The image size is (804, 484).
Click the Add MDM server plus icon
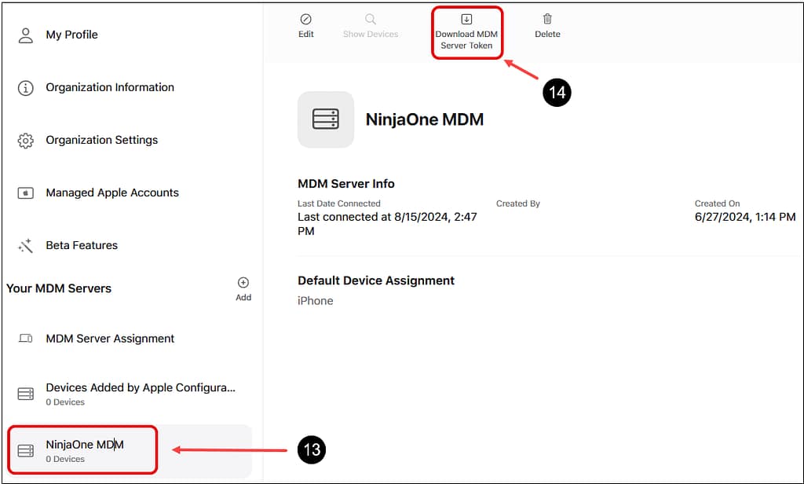pos(243,283)
